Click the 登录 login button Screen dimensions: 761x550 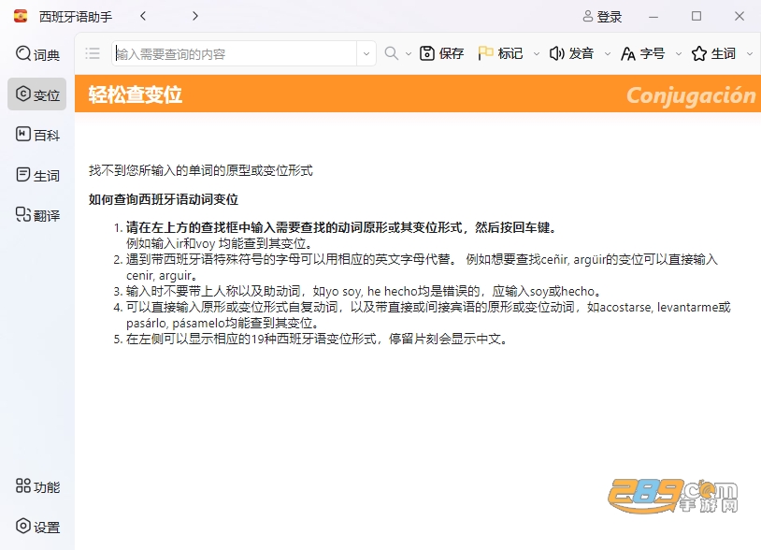[602, 17]
